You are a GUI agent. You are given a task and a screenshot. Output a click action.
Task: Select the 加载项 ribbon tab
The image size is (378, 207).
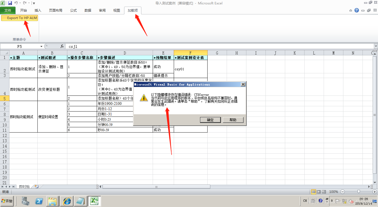click(133, 11)
